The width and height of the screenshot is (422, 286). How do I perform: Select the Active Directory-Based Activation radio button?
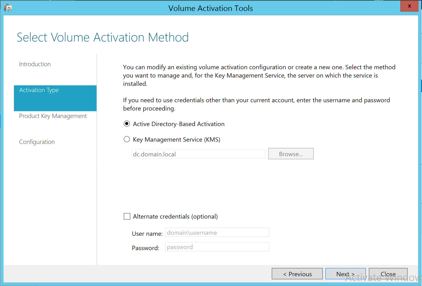pos(127,123)
